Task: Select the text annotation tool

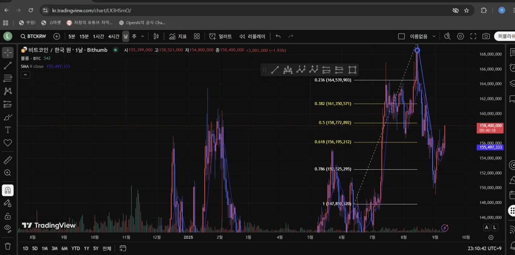Action: [8, 130]
